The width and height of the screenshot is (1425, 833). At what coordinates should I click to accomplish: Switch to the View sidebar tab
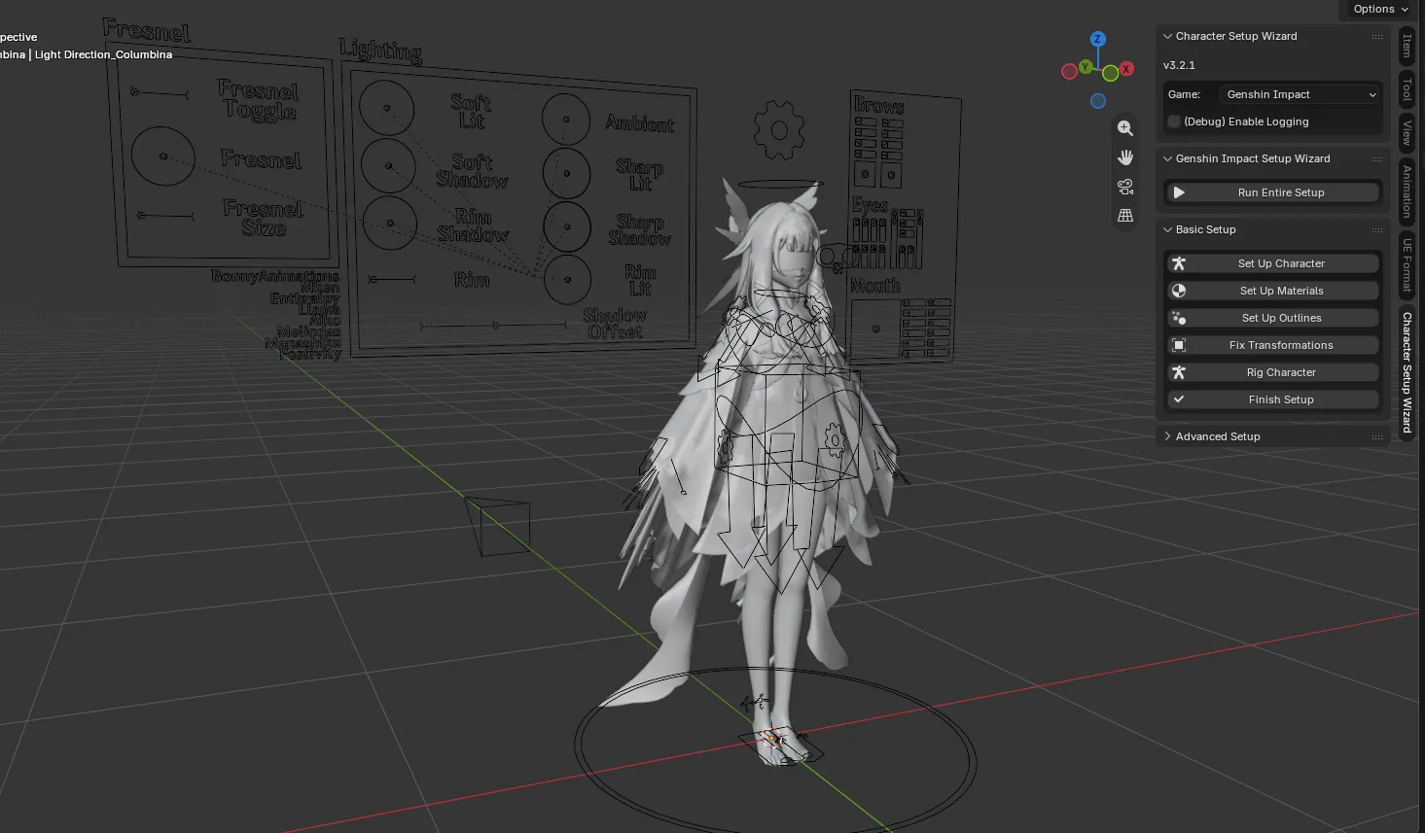[1407, 132]
